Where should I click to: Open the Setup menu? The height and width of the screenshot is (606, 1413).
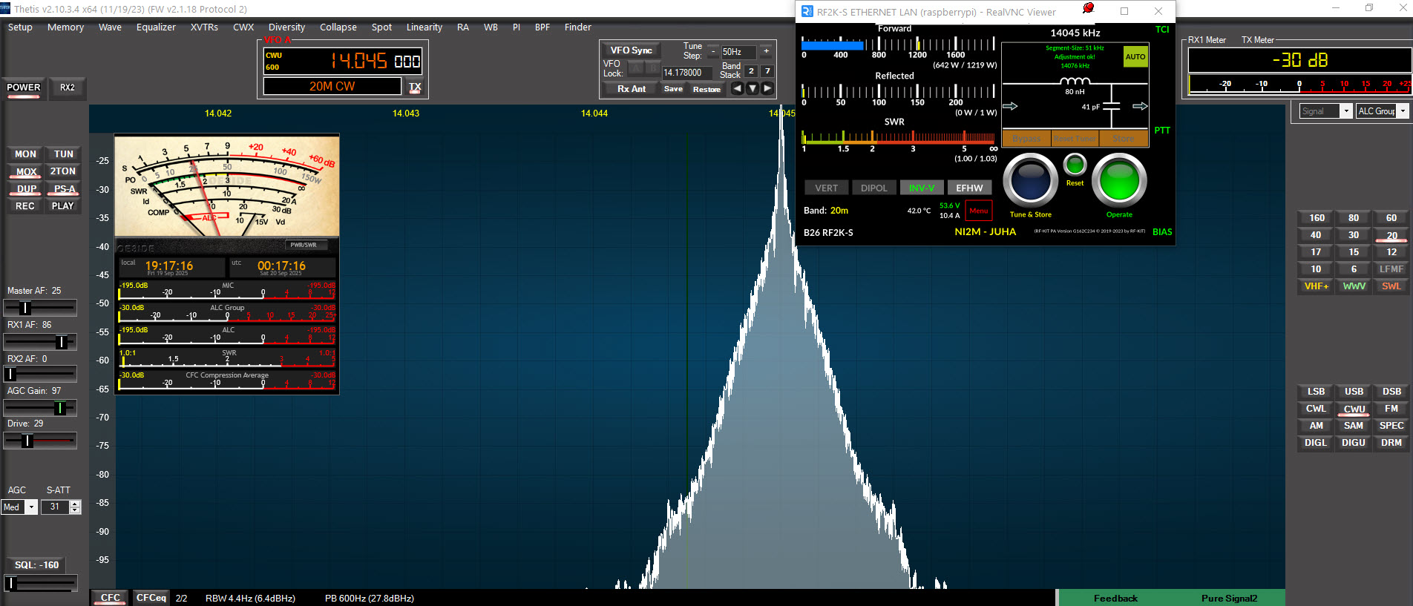(x=20, y=27)
